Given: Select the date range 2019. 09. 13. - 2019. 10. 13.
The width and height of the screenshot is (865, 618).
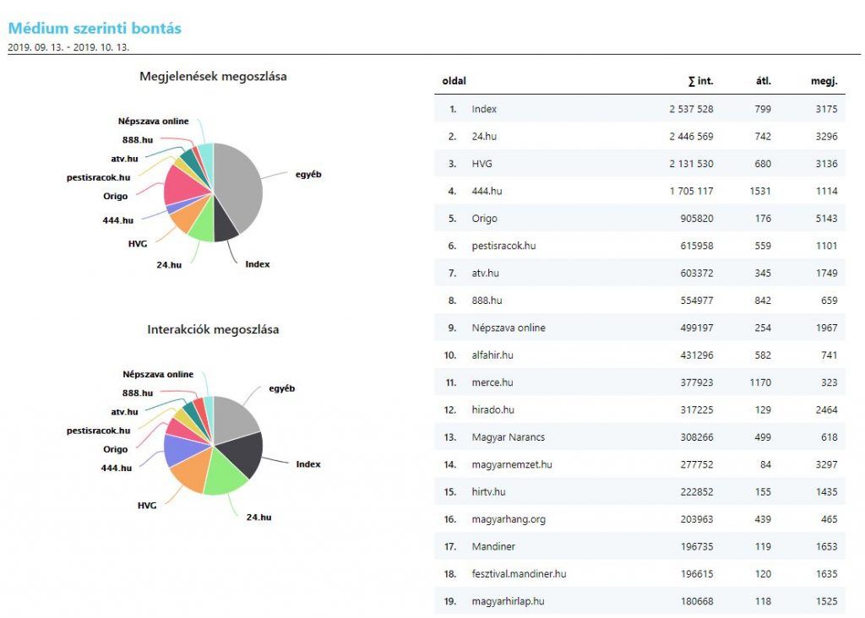Looking at the screenshot, I should click(x=68, y=47).
